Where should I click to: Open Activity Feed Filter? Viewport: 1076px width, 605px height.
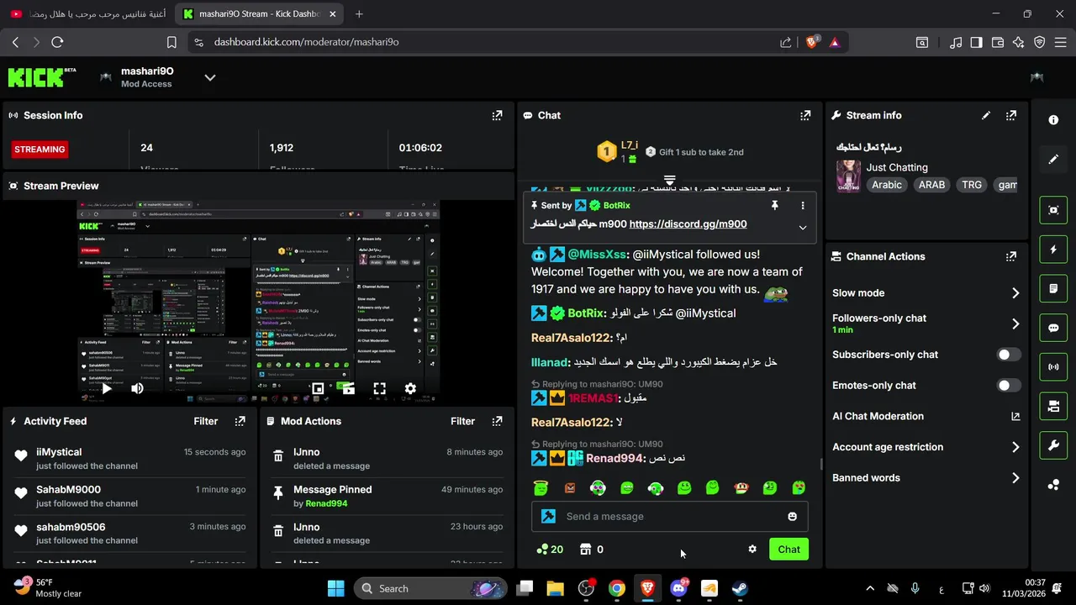click(x=205, y=421)
